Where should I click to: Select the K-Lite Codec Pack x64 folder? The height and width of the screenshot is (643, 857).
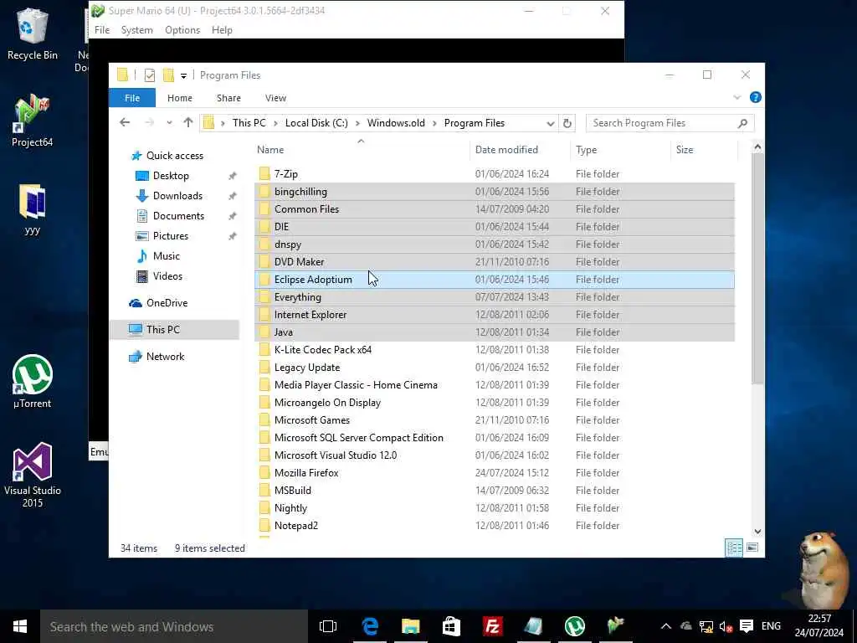494,350
